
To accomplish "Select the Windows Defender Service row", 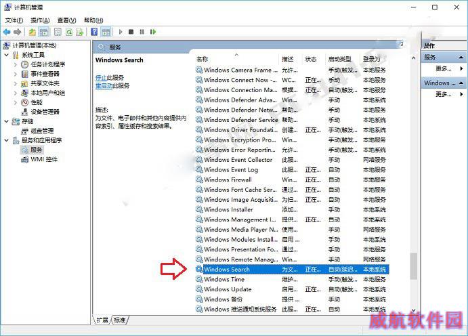I will (x=292, y=120).
